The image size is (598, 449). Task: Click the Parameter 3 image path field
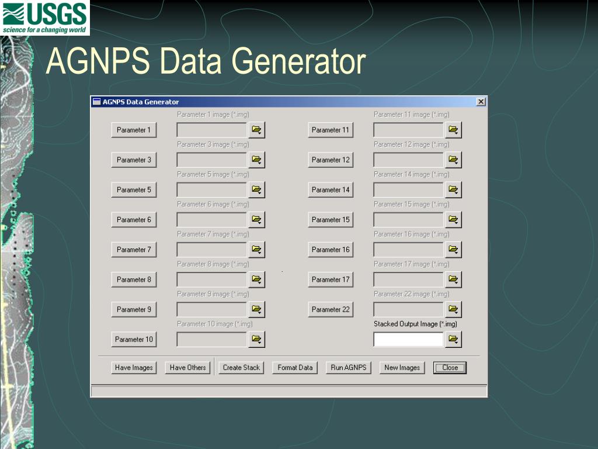[212, 160]
